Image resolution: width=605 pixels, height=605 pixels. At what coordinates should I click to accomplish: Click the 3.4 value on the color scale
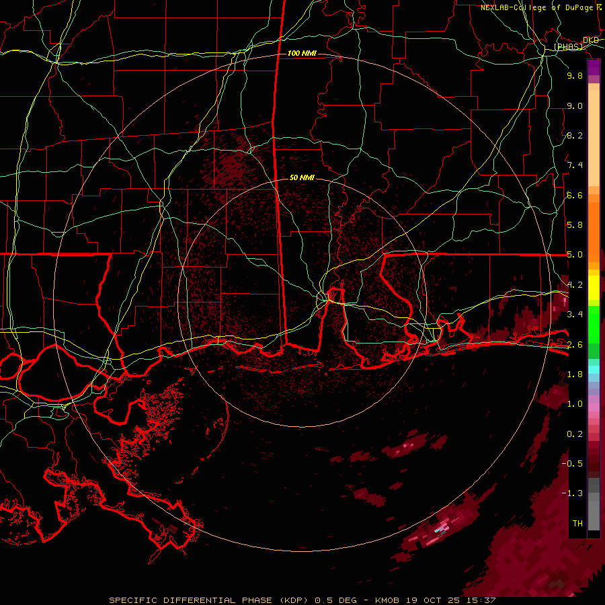pos(575,315)
